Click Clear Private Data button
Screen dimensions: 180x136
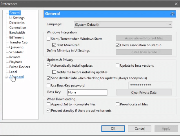[144, 93]
